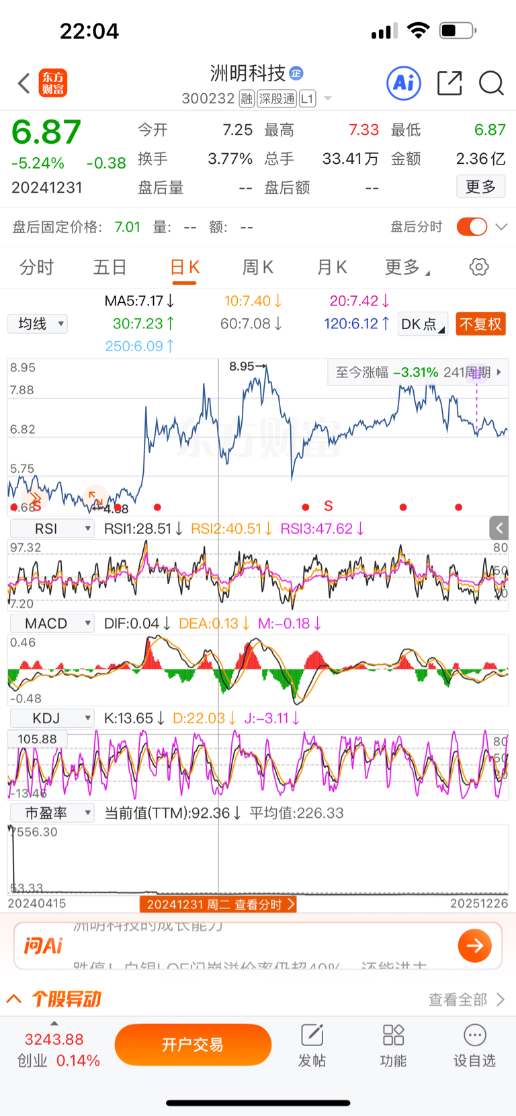This screenshot has height=1116, width=516.
Task: Tap the 250:6.09 moving average value
Action: pos(140,346)
